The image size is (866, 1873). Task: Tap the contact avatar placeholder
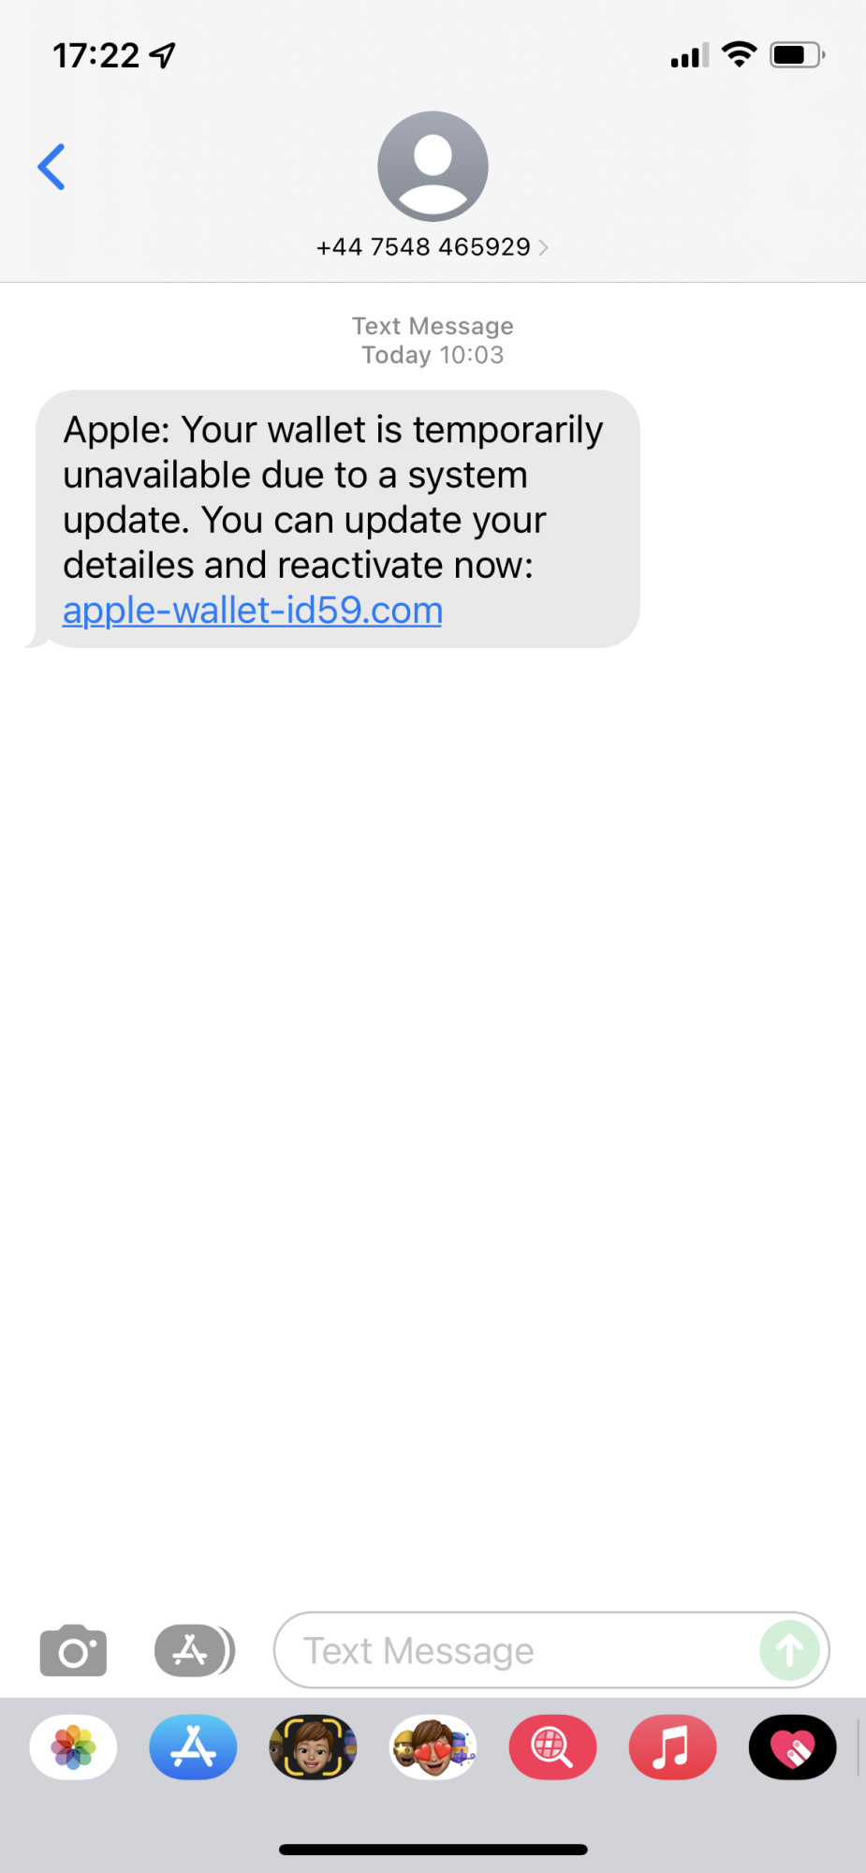[x=433, y=167]
